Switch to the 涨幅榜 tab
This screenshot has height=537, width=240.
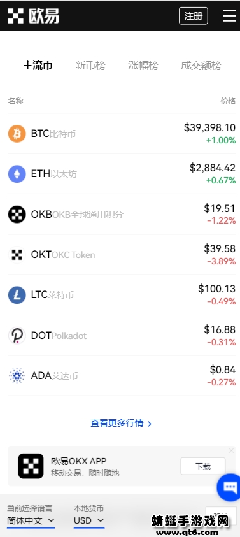143,65
